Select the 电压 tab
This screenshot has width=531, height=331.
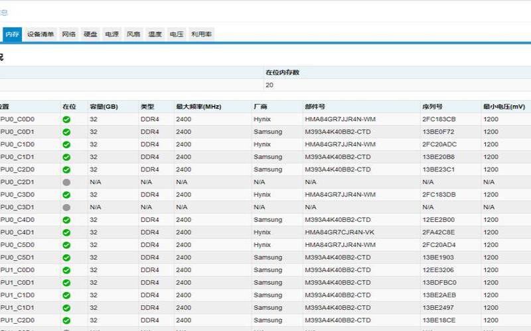177,34
